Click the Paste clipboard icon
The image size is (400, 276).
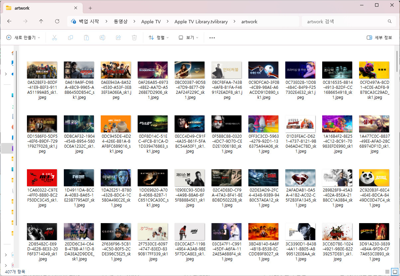click(86, 38)
